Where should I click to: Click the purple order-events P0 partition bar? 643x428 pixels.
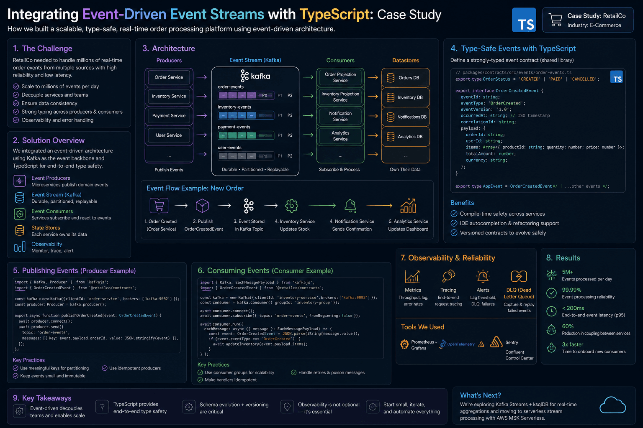pyautogui.click(x=246, y=95)
